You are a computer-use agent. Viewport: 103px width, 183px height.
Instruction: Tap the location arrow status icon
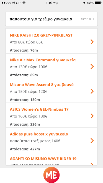[x=84, y=3]
